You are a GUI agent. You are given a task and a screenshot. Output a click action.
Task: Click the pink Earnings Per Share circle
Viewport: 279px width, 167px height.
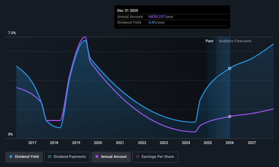point(138,157)
